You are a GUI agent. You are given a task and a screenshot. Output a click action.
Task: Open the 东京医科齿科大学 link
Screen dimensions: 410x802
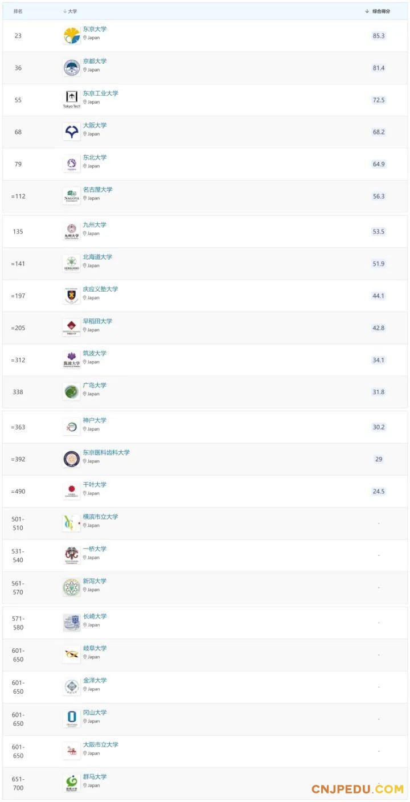[x=106, y=453]
